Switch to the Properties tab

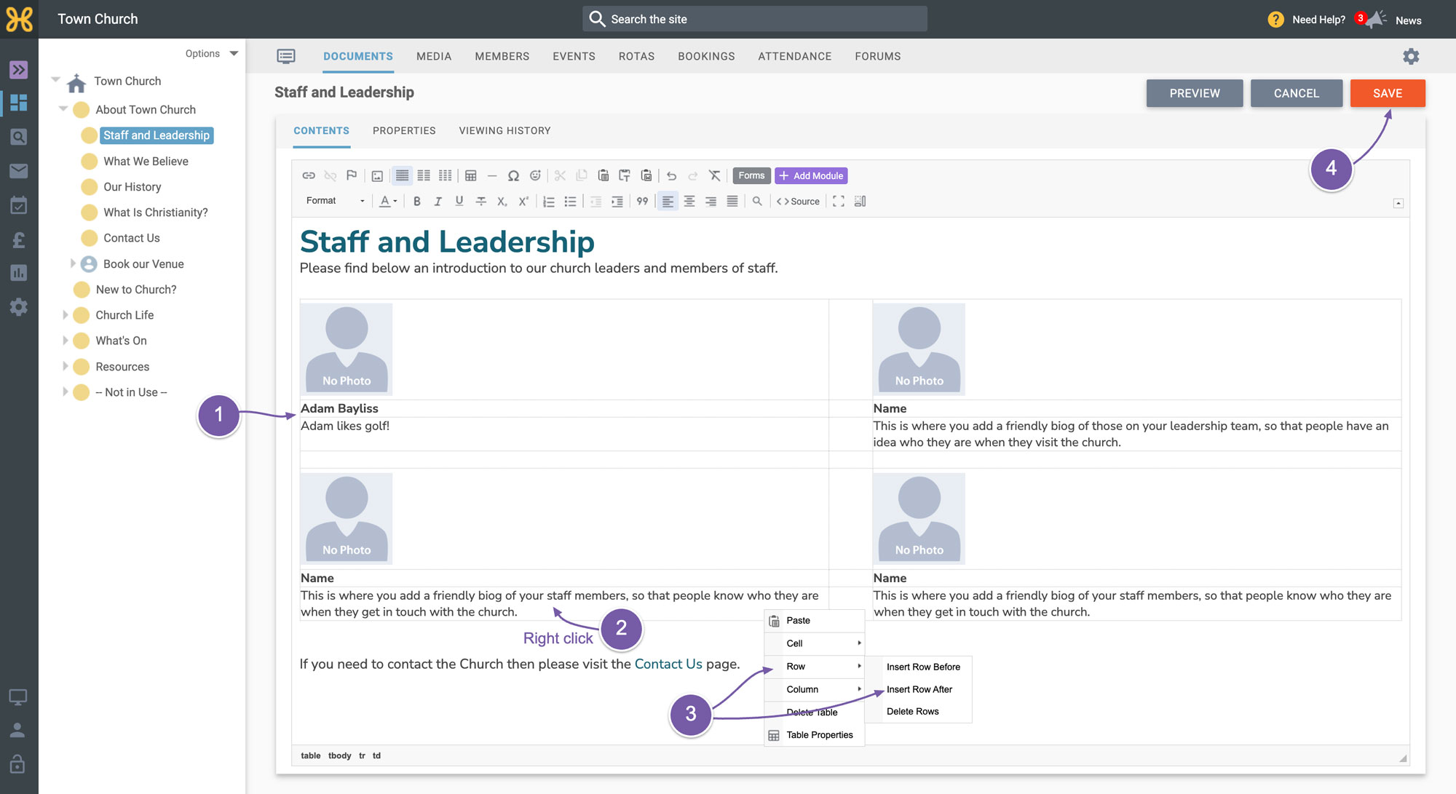pos(404,131)
